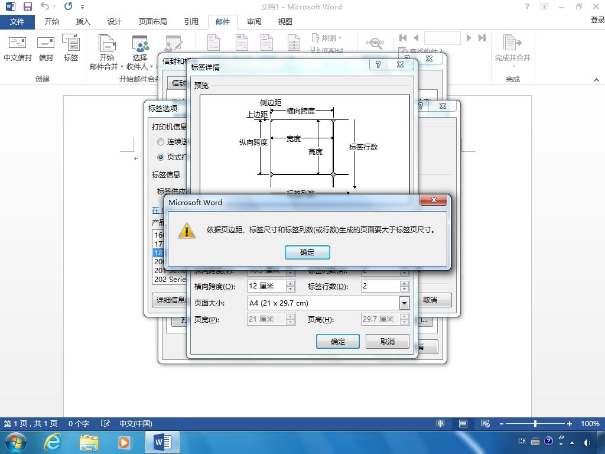Select 202 Series item in product list
The width and height of the screenshot is (605, 454).
pos(170,279)
